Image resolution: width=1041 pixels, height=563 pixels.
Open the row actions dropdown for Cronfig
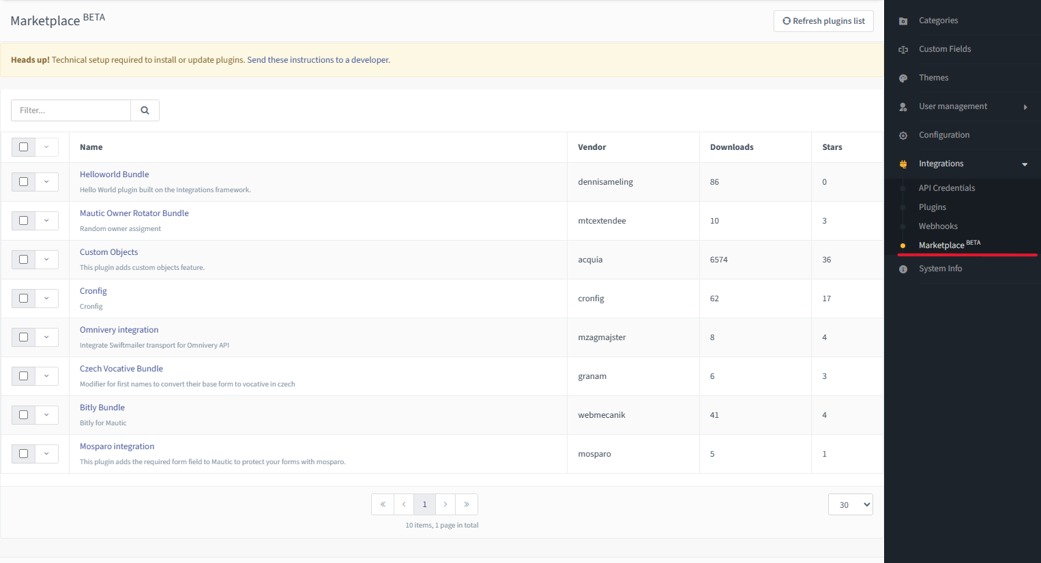click(x=46, y=299)
